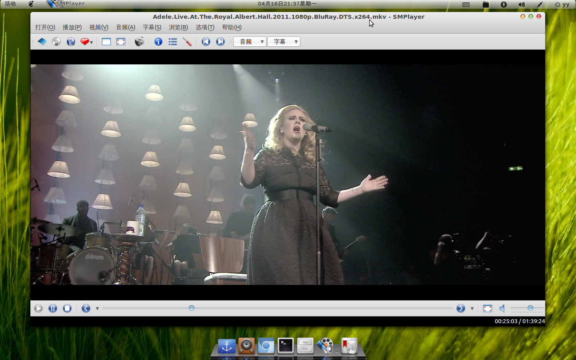Open file cabinet manager from dock
This screenshot has height=360, width=576.
(x=305, y=346)
